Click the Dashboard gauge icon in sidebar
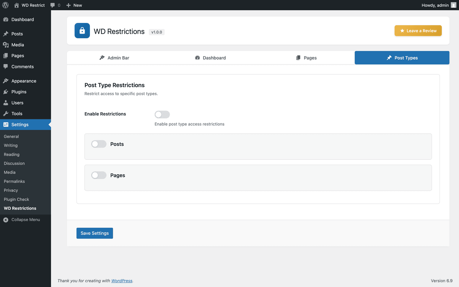Image resolution: width=459 pixels, height=287 pixels. [x=6, y=19]
